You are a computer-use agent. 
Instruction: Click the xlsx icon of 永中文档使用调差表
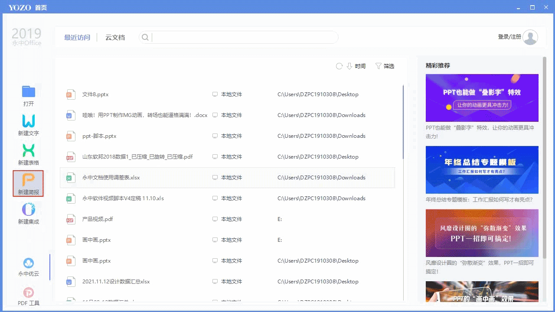70,178
